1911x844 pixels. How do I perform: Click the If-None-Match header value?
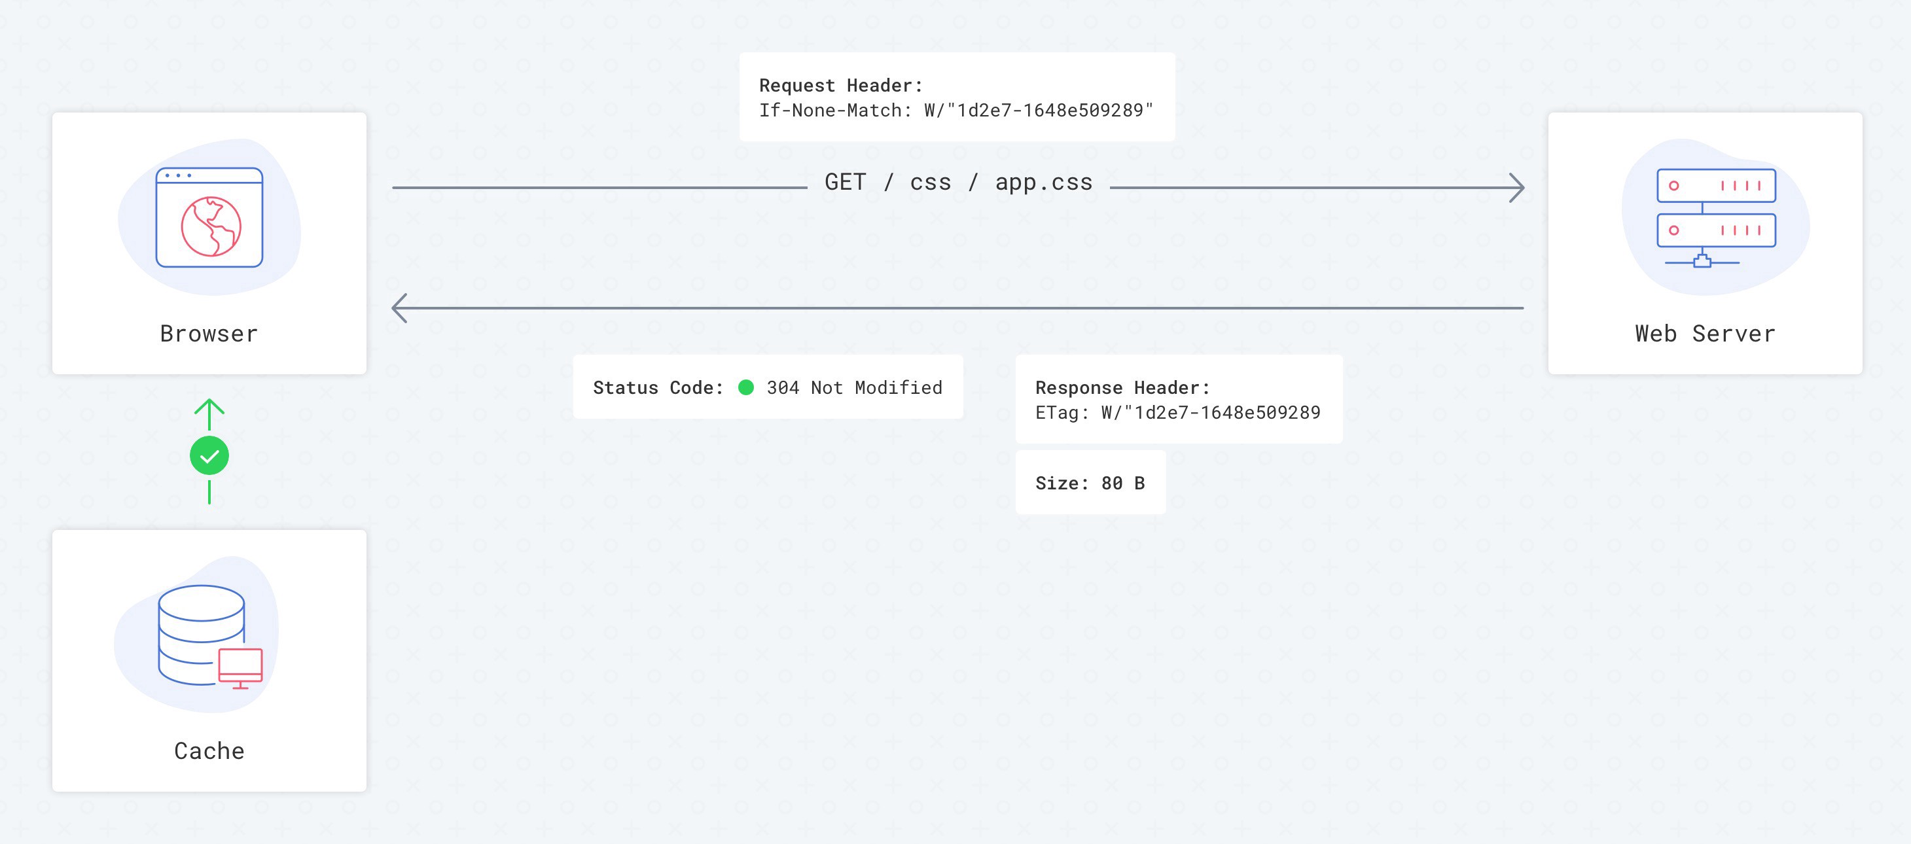(956, 111)
